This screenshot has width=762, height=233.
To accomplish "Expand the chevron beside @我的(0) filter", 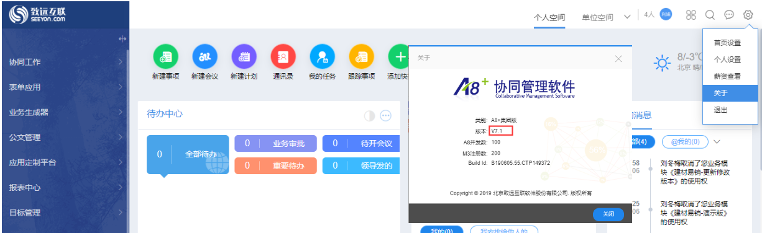I will (x=717, y=142).
